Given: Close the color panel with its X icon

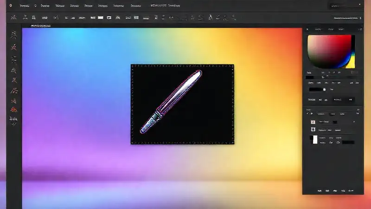Looking at the screenshot, I should (307, 29).
